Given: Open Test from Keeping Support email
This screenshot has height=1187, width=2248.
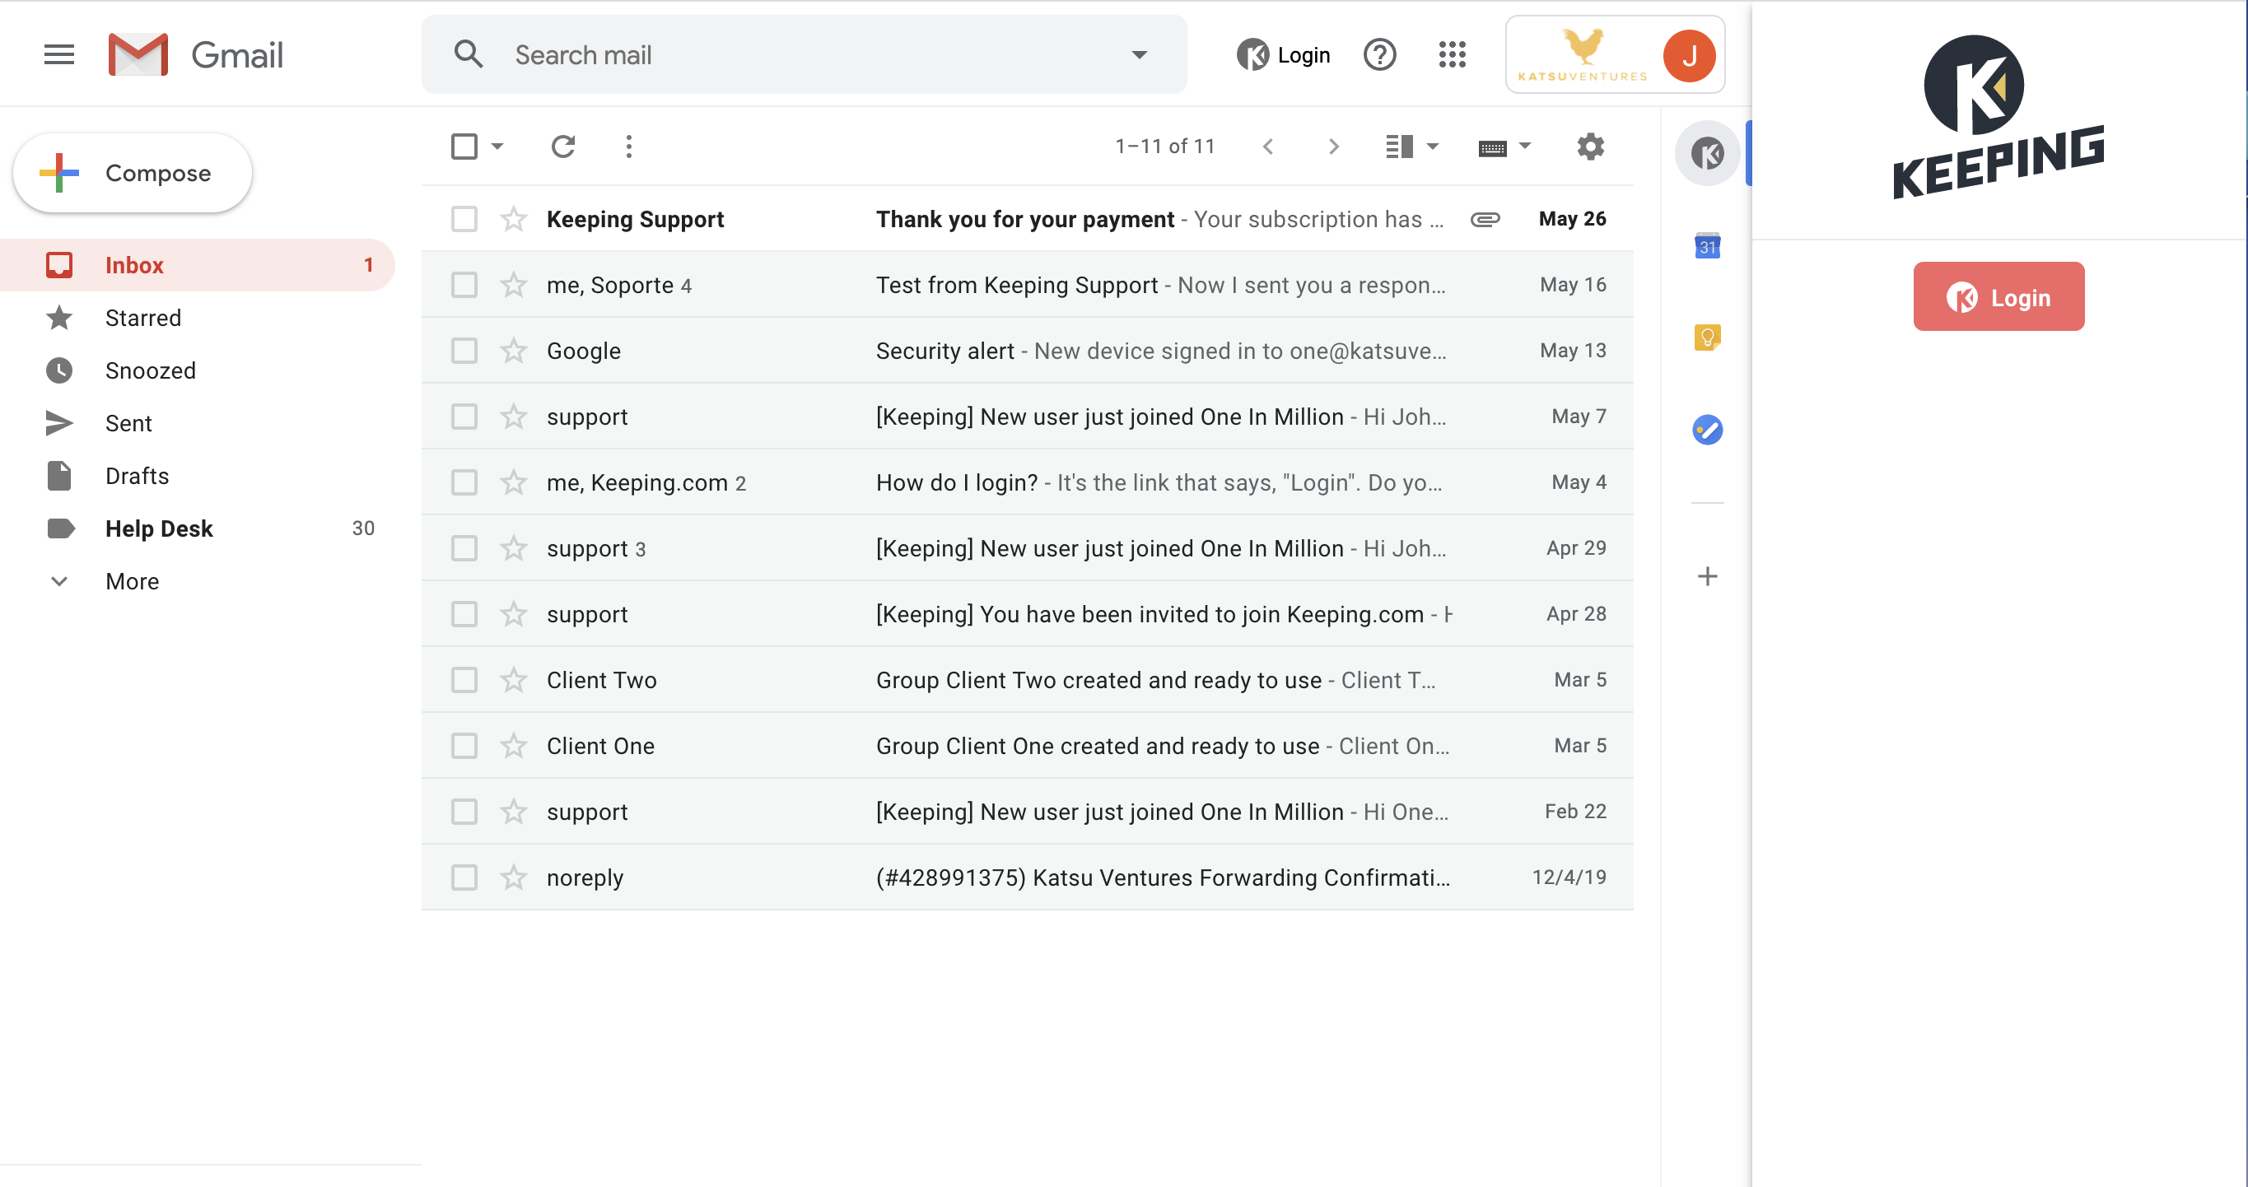Looking at the screenshot, I should click(1027, 284).
